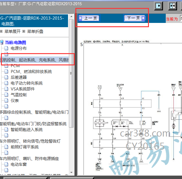Click the right-arrow panel icon in top toolbar
Viewport: 182px width, 179px height.
[x=158, y=6]
